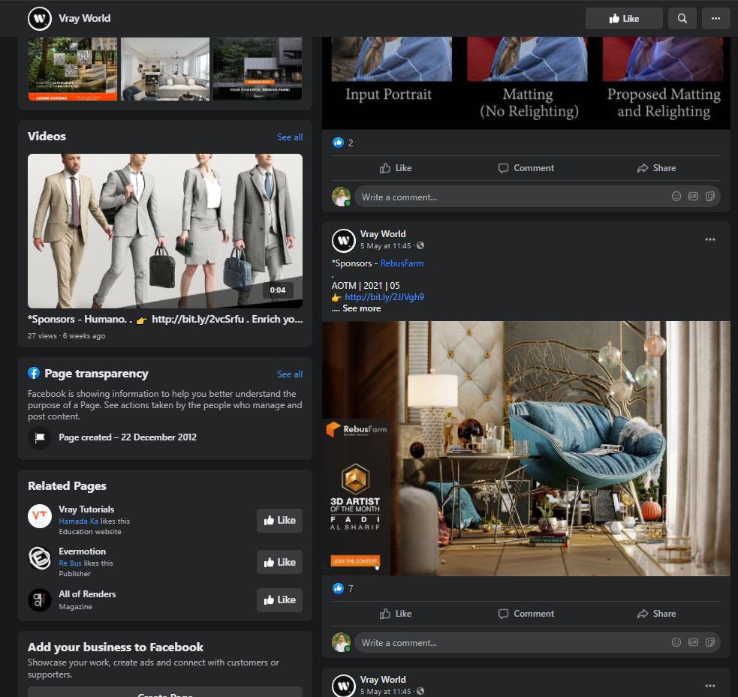Play the businesspeople walking video thumbnail
The width and height of the screenshot is (738, 697).
[165, 230]
